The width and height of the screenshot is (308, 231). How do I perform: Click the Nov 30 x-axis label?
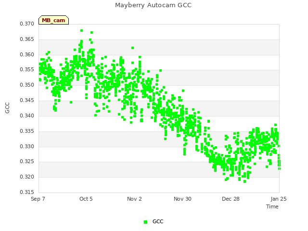pos(182,199)
